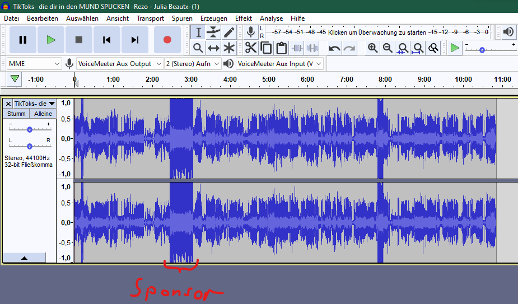Screen dimensions: 518x304
Task: Select the Zoom magnifier tool
Action: 198,48
